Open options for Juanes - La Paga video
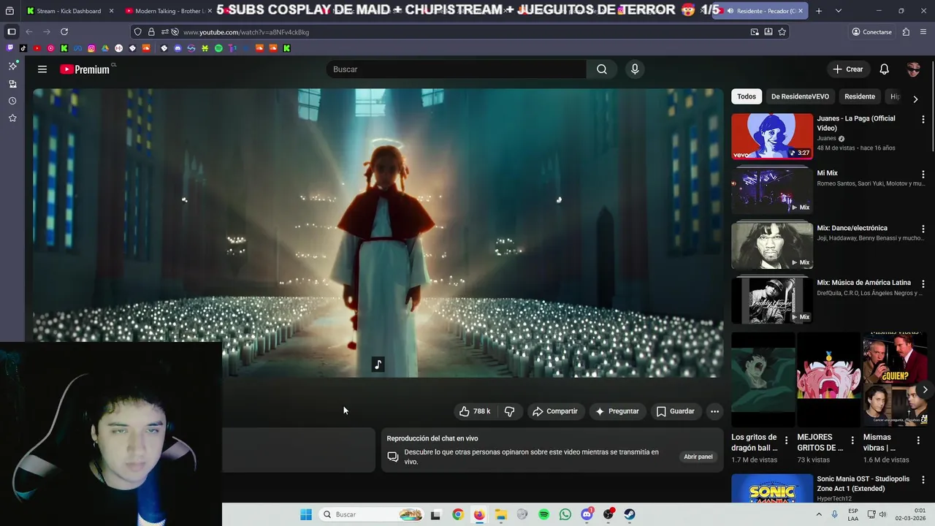935x526 pixels. point(923,119)
